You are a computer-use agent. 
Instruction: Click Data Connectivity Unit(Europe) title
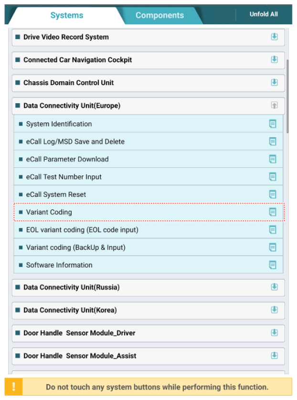72,106
